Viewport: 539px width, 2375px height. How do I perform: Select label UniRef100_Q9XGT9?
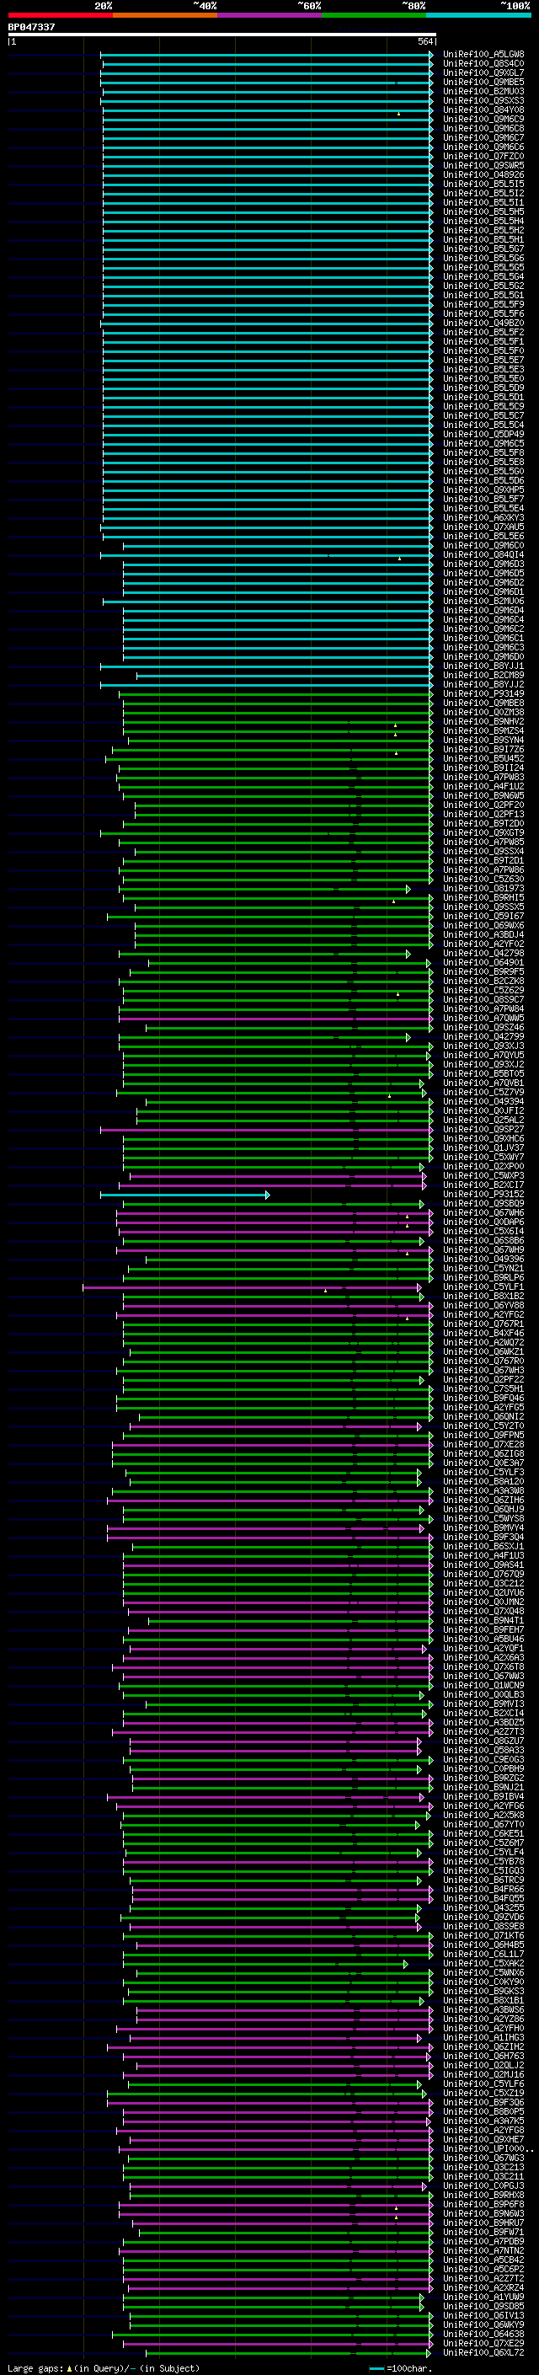click(x=483, y=832)
